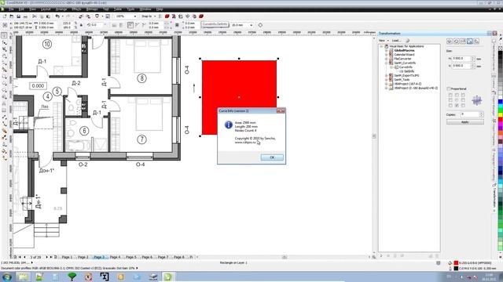Expand the SanM_ExportToJPG tree node

pyautogui.click(x=387, y=75)
